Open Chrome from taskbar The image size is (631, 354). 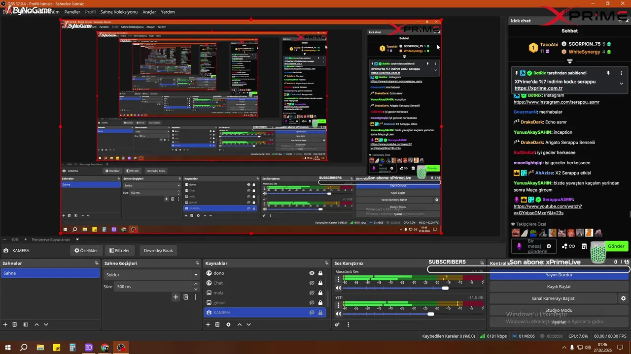point(105,348)
